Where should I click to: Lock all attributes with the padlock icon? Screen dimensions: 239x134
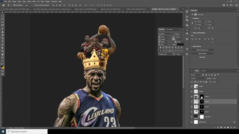(206, 82)
